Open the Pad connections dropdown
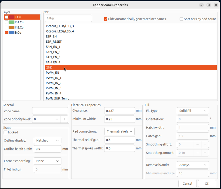221x189 pixels. pyautogui.click(x=119, y=131)
